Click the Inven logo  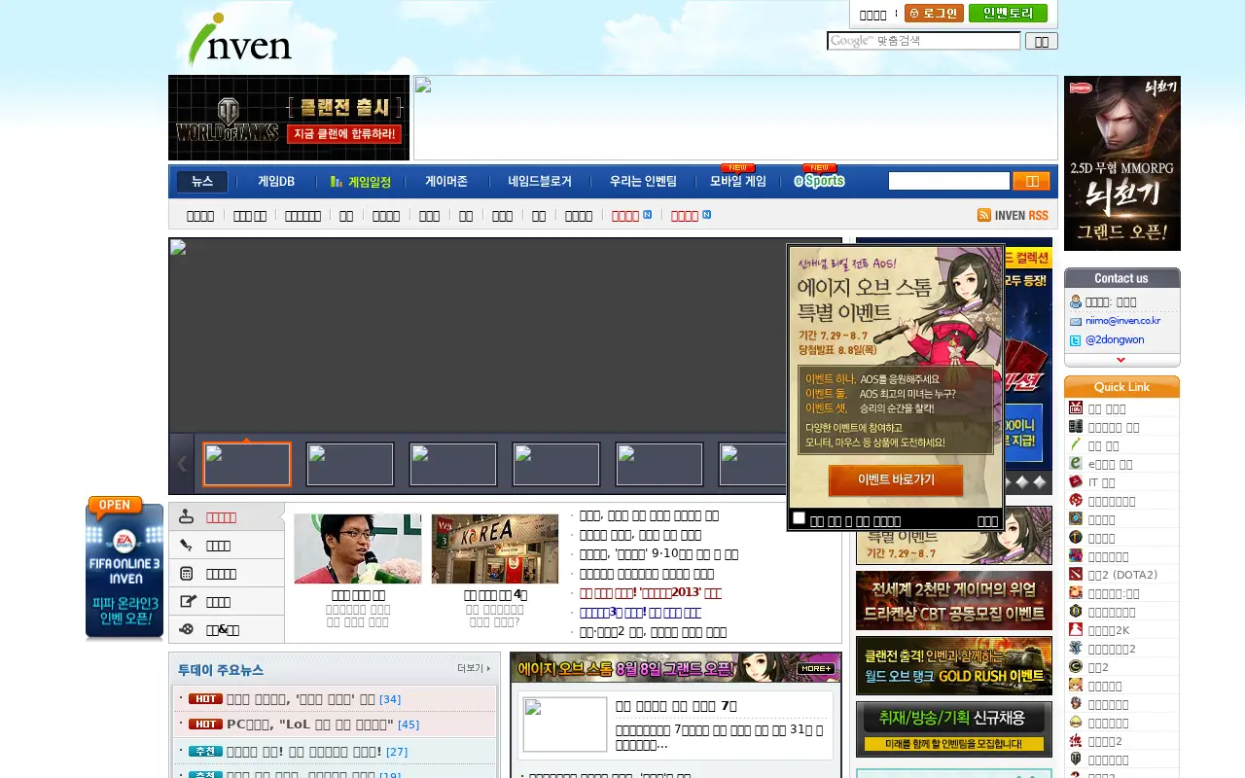(x=239, y=40)
